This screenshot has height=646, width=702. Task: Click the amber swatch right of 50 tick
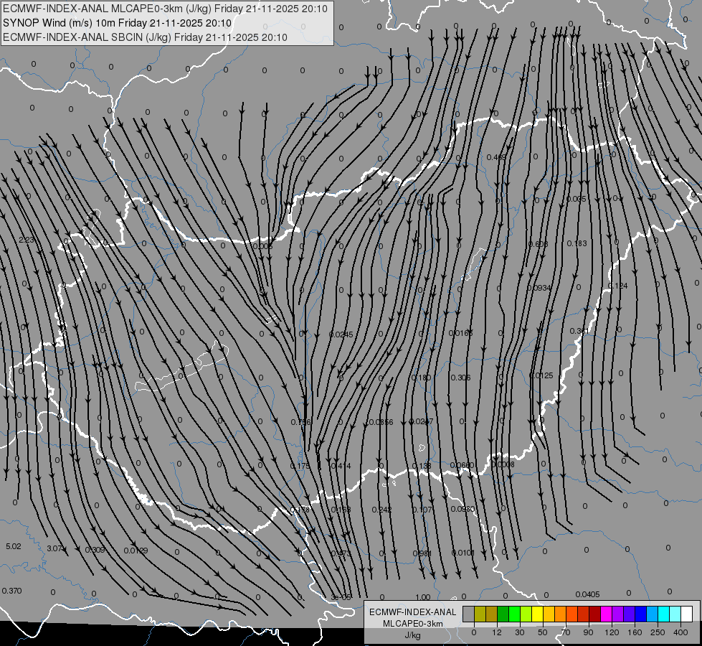tap(549, 614)
